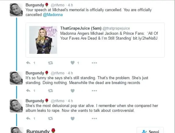Image resolution: width=175 pixels, height=133 pixels.
Task: Like the 'breaking records' tweet
Action: [72, 91]
